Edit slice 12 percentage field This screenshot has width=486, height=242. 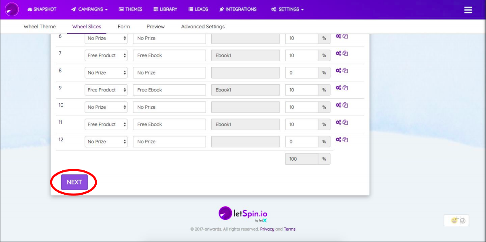(x=301, y=142)
